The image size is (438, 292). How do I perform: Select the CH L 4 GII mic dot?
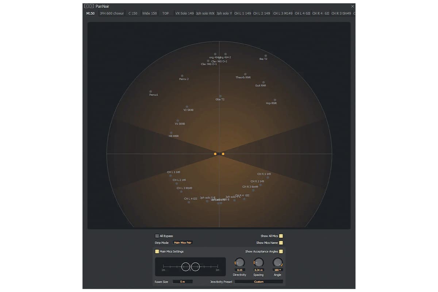189,202
